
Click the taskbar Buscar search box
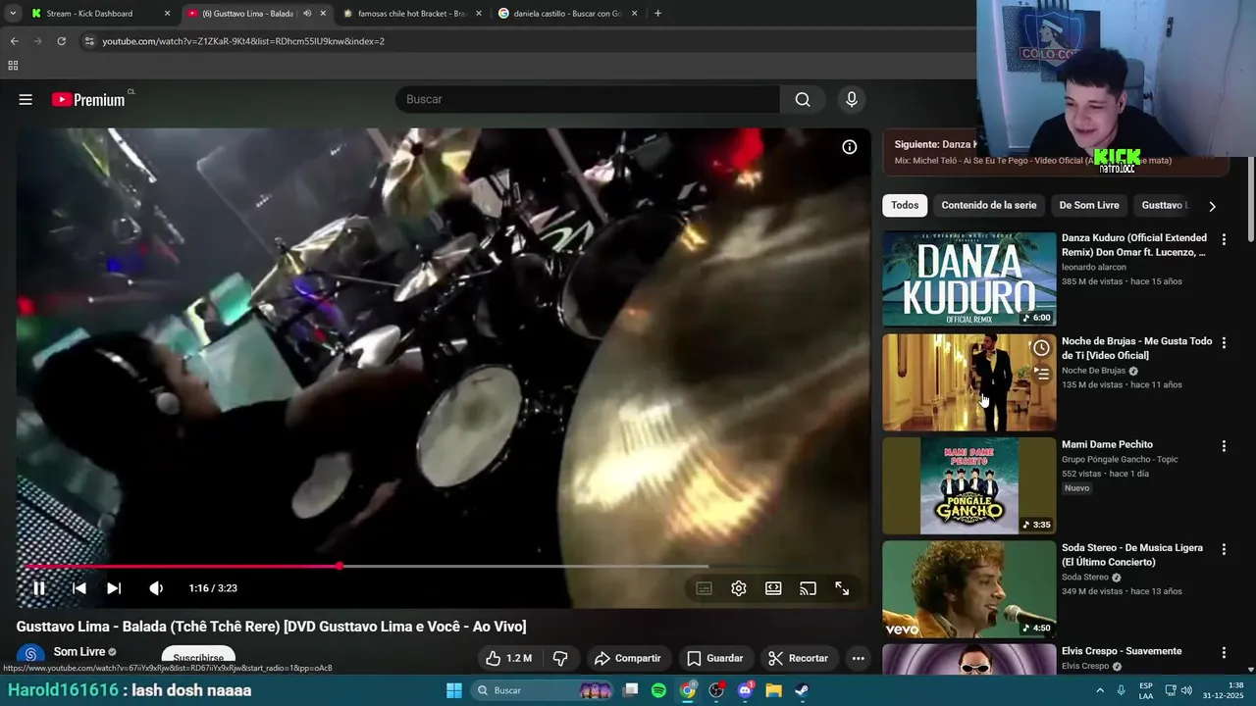click(543, 690)
